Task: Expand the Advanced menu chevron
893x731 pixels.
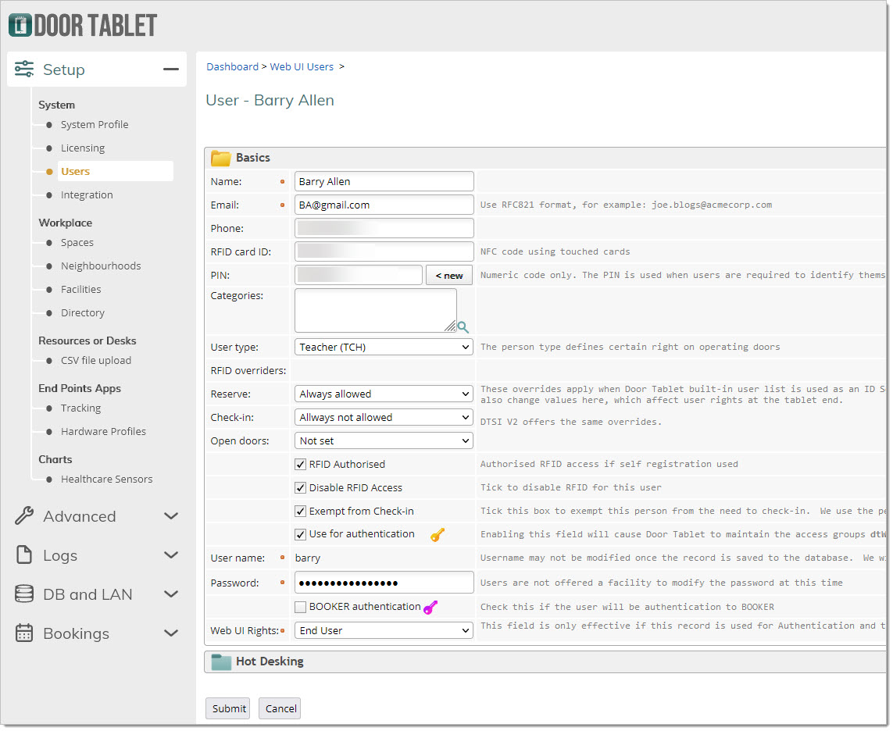Action: 171,516
